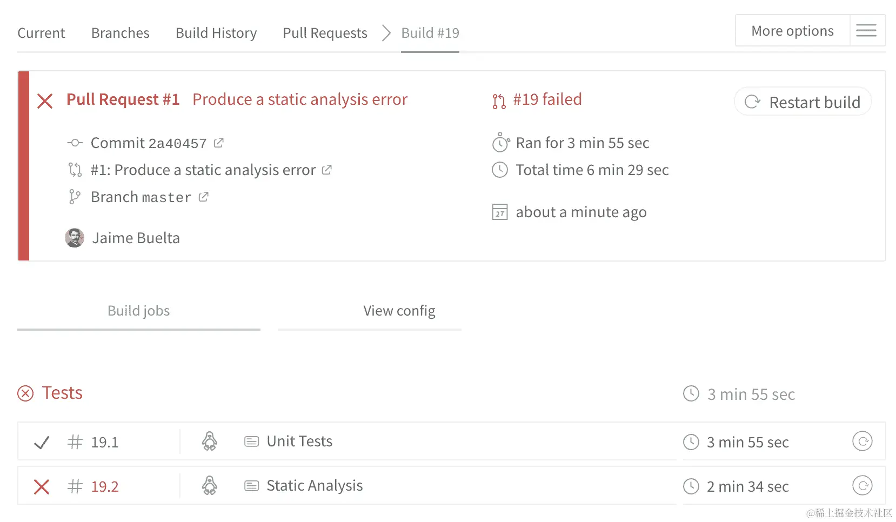This screenshot has width=896, height=522.
Task: Open the #19 failed build link
Action: [x=547, y=99]
